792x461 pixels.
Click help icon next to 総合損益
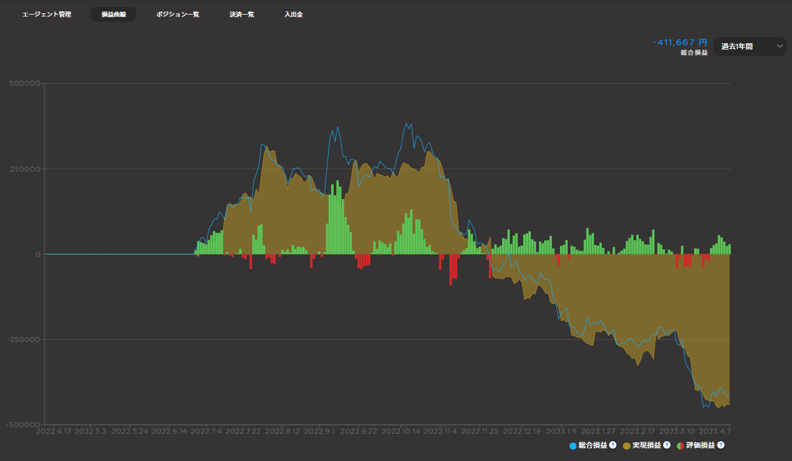(x=613, y=445)
